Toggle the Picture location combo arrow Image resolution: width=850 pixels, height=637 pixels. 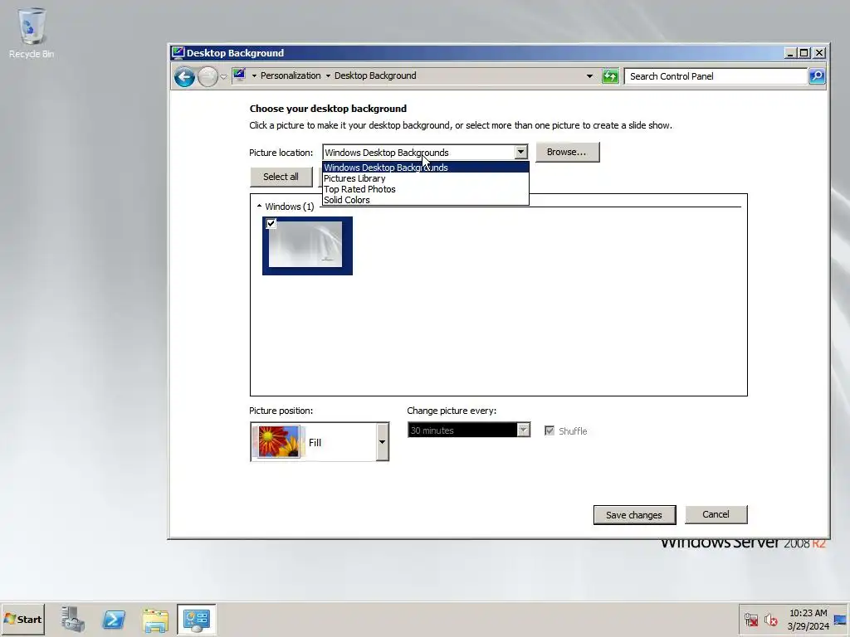pyautogui.click(x=520, y=153)
